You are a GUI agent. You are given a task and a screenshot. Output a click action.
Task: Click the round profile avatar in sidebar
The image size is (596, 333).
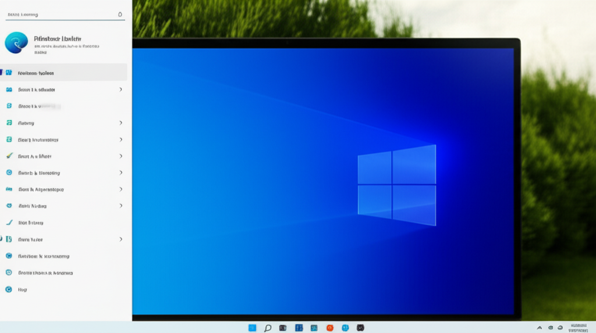tap(16, 43)
